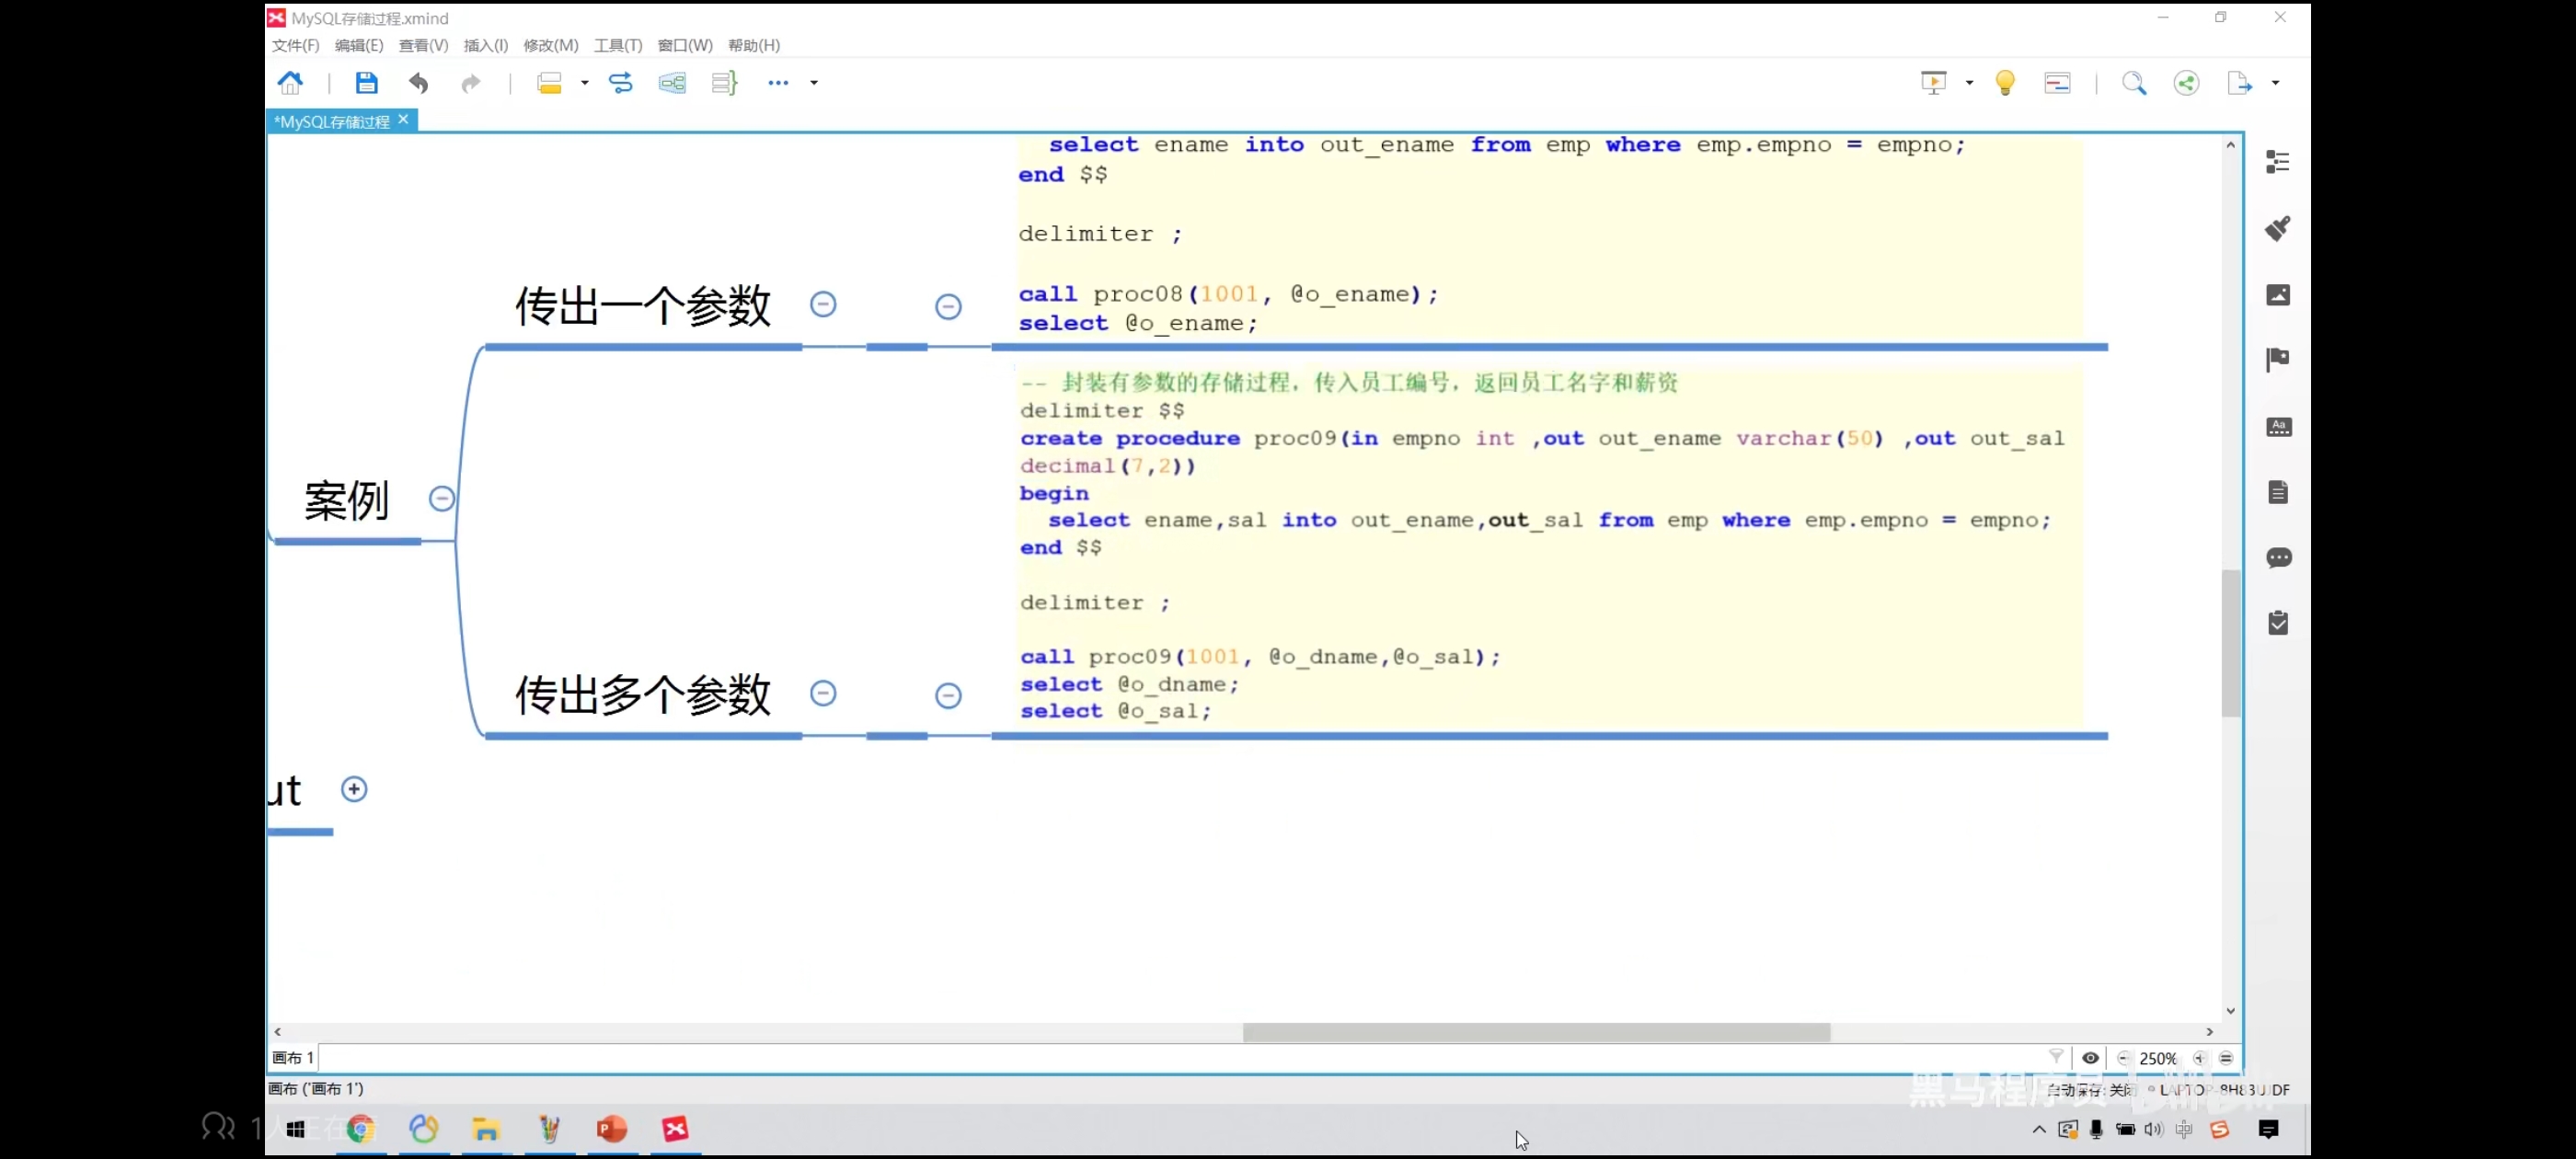Image resolution: width=2576 pixels, height=1159 pixels.
Task: Open the export dropdown arrow
Action: 2275,83
